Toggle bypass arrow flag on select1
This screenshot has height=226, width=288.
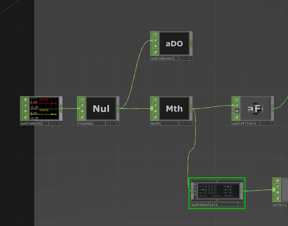click(x=278, y=192)
